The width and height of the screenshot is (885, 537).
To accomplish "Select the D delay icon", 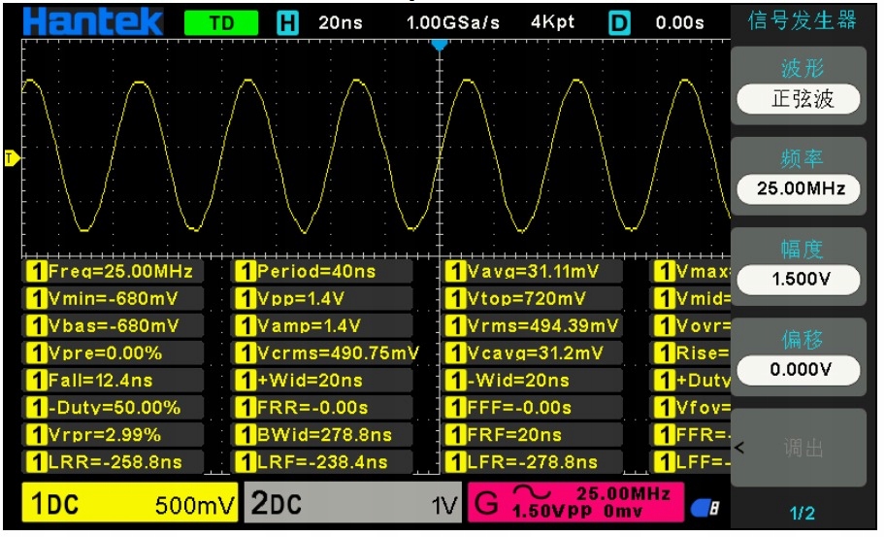I will pyautogui.click(x=619, y=23).
